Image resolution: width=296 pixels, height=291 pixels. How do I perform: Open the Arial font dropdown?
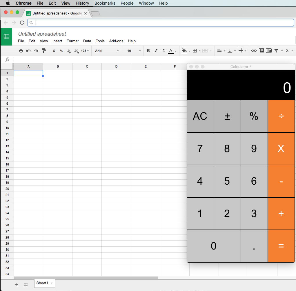coord(107,51)
